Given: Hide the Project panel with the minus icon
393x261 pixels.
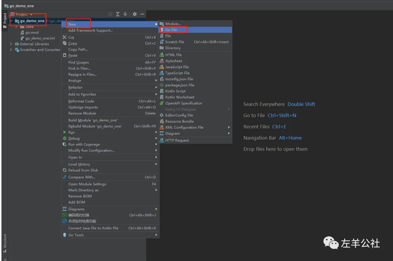Looking at the screenshot, I should click(x=142, y=14).
